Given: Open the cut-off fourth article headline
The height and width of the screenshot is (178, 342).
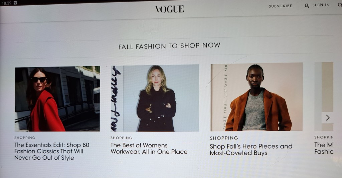Looking at the screenshot, I should 324,148.
